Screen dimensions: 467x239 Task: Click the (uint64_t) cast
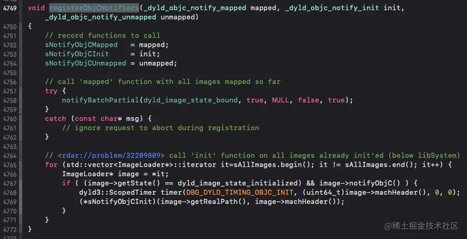pyautogui.click(x=324, y=192)
